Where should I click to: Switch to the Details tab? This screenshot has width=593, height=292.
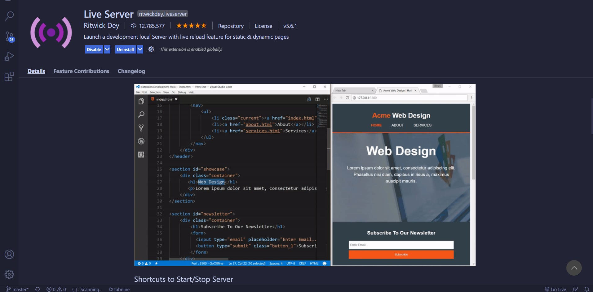pos(36,71)
